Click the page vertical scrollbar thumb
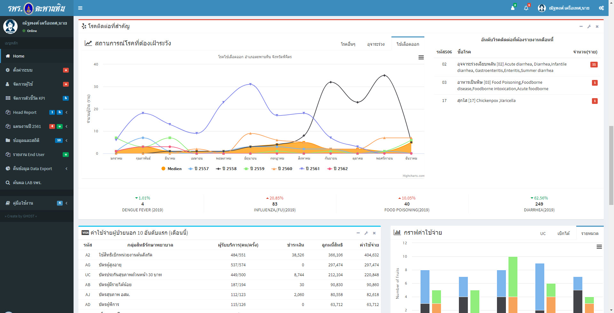 click(611, 165)
